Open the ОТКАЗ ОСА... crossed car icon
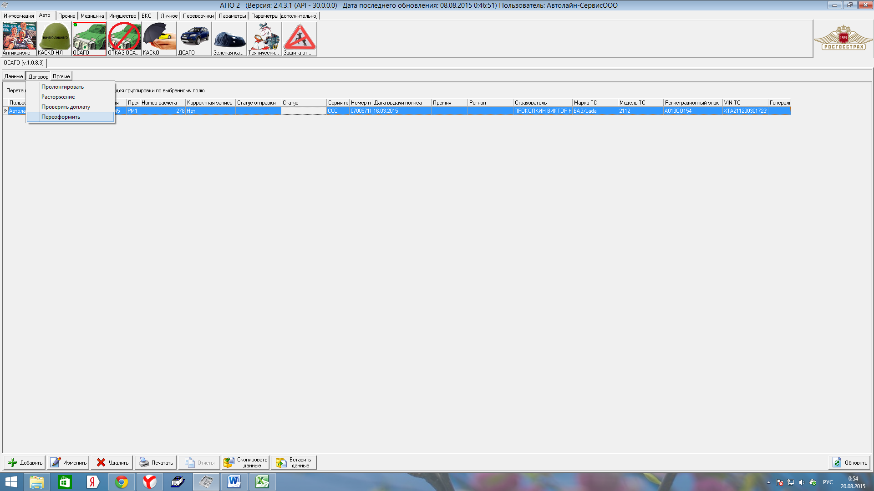This screenshot has width=874, height=491. click(x=124, y=39)
